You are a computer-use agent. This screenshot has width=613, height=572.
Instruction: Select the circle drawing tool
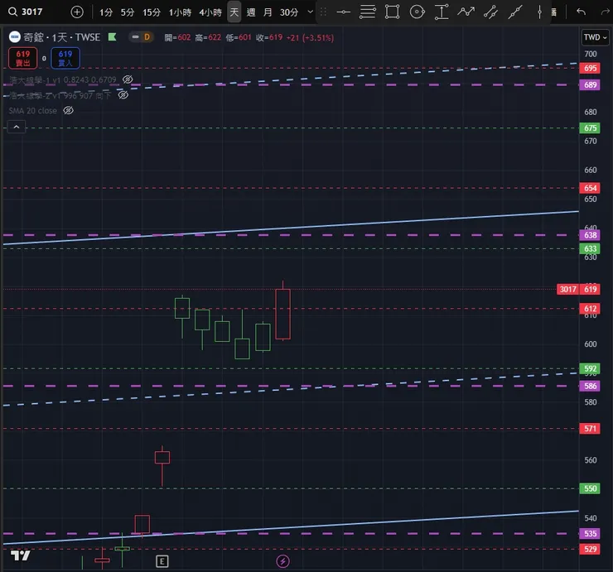pos(418,12)
